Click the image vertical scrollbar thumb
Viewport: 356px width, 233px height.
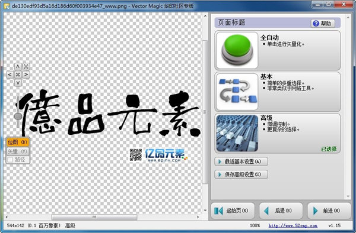(x=205, y=112)
